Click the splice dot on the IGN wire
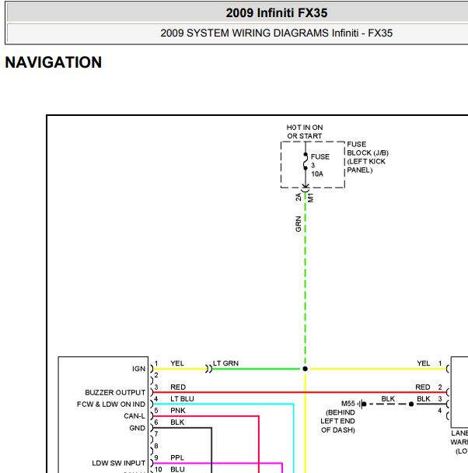Image resolution: width=468 pixels, height=473 pixels. [x=305, y=369]
